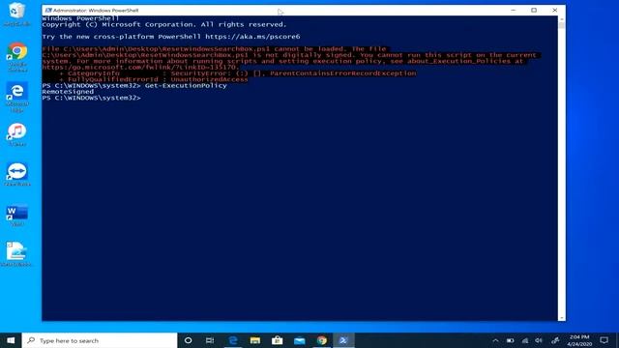This screenshot has width=619, height=348.
Task: Launch Edge from the taskbar
Action: [233, 340]
